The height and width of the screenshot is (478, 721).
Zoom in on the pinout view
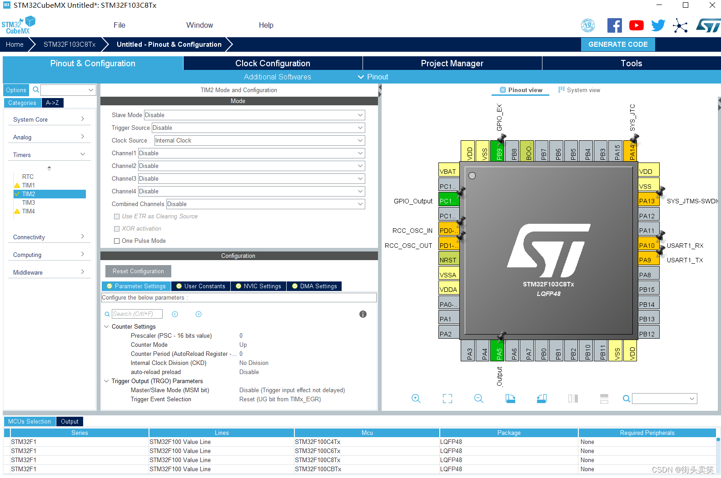tap(416, 399)
